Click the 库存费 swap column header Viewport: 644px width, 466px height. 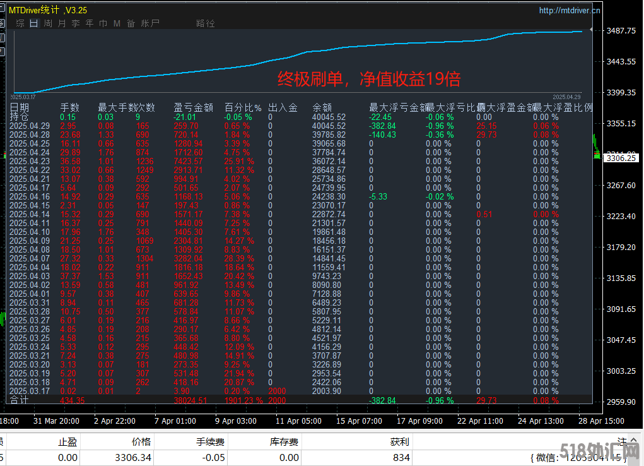[x=284, y=442]
